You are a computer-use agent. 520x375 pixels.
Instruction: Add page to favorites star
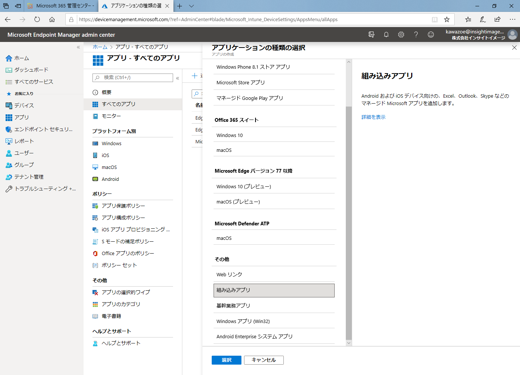[x=447, y=19]
